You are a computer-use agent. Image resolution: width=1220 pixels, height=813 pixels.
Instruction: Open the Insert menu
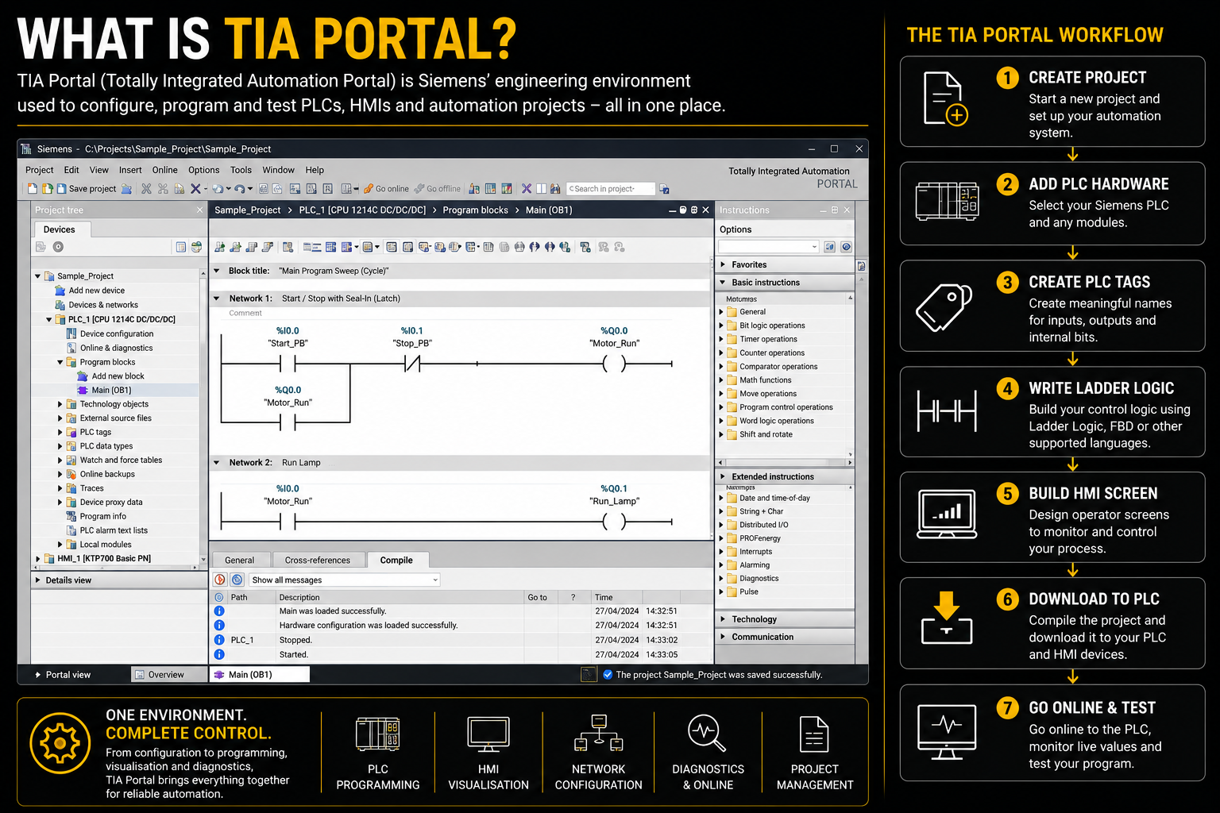tap(130, 170)
